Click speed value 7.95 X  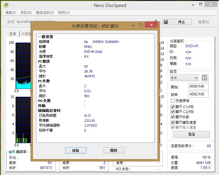tap(206, 168)
